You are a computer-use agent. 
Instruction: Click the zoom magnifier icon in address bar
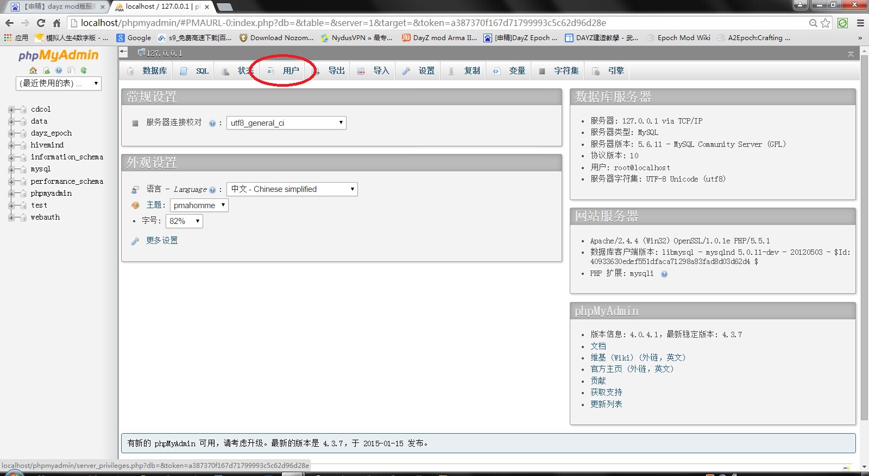pos(813,23)
